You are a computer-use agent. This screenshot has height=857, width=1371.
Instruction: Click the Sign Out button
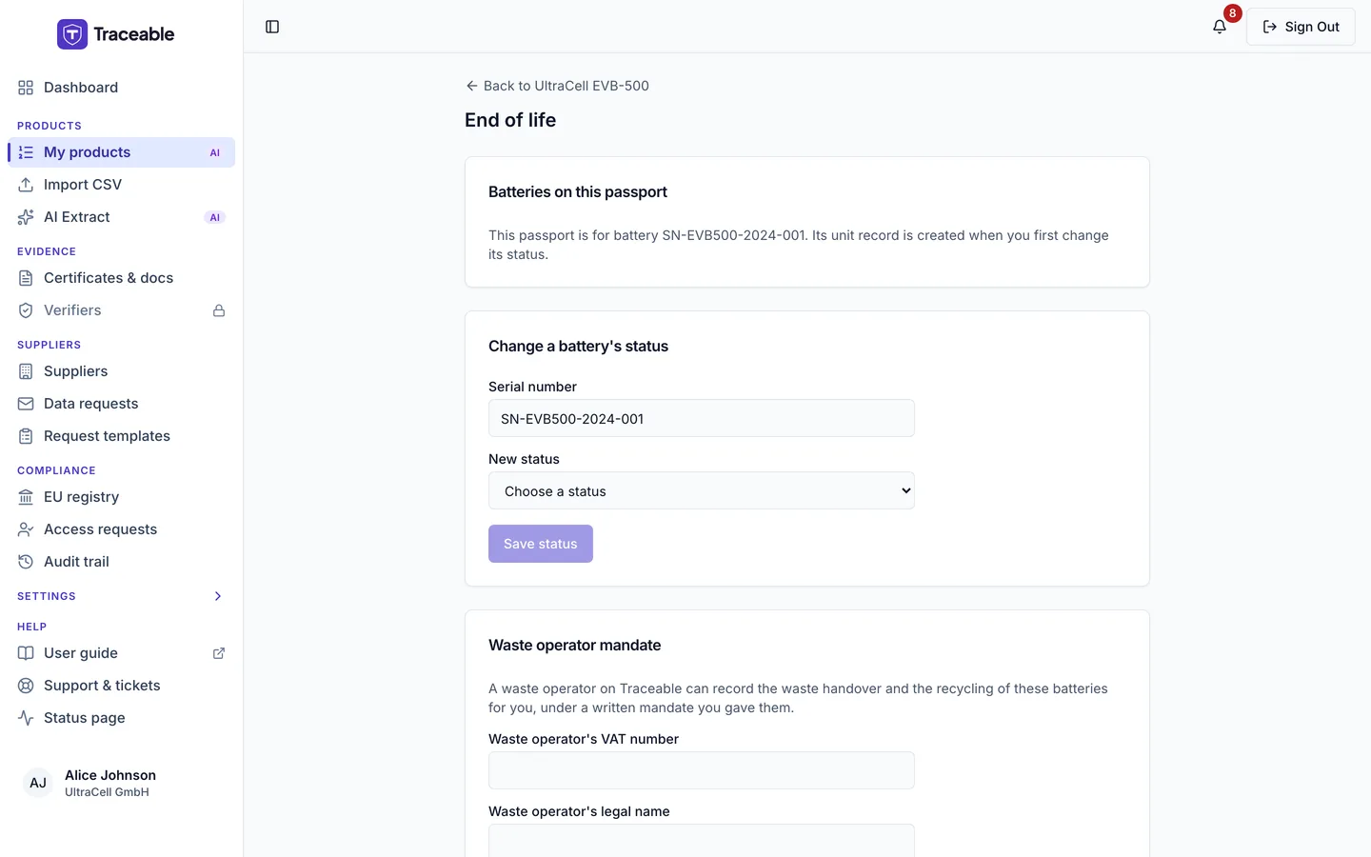tap(1301, 27)
